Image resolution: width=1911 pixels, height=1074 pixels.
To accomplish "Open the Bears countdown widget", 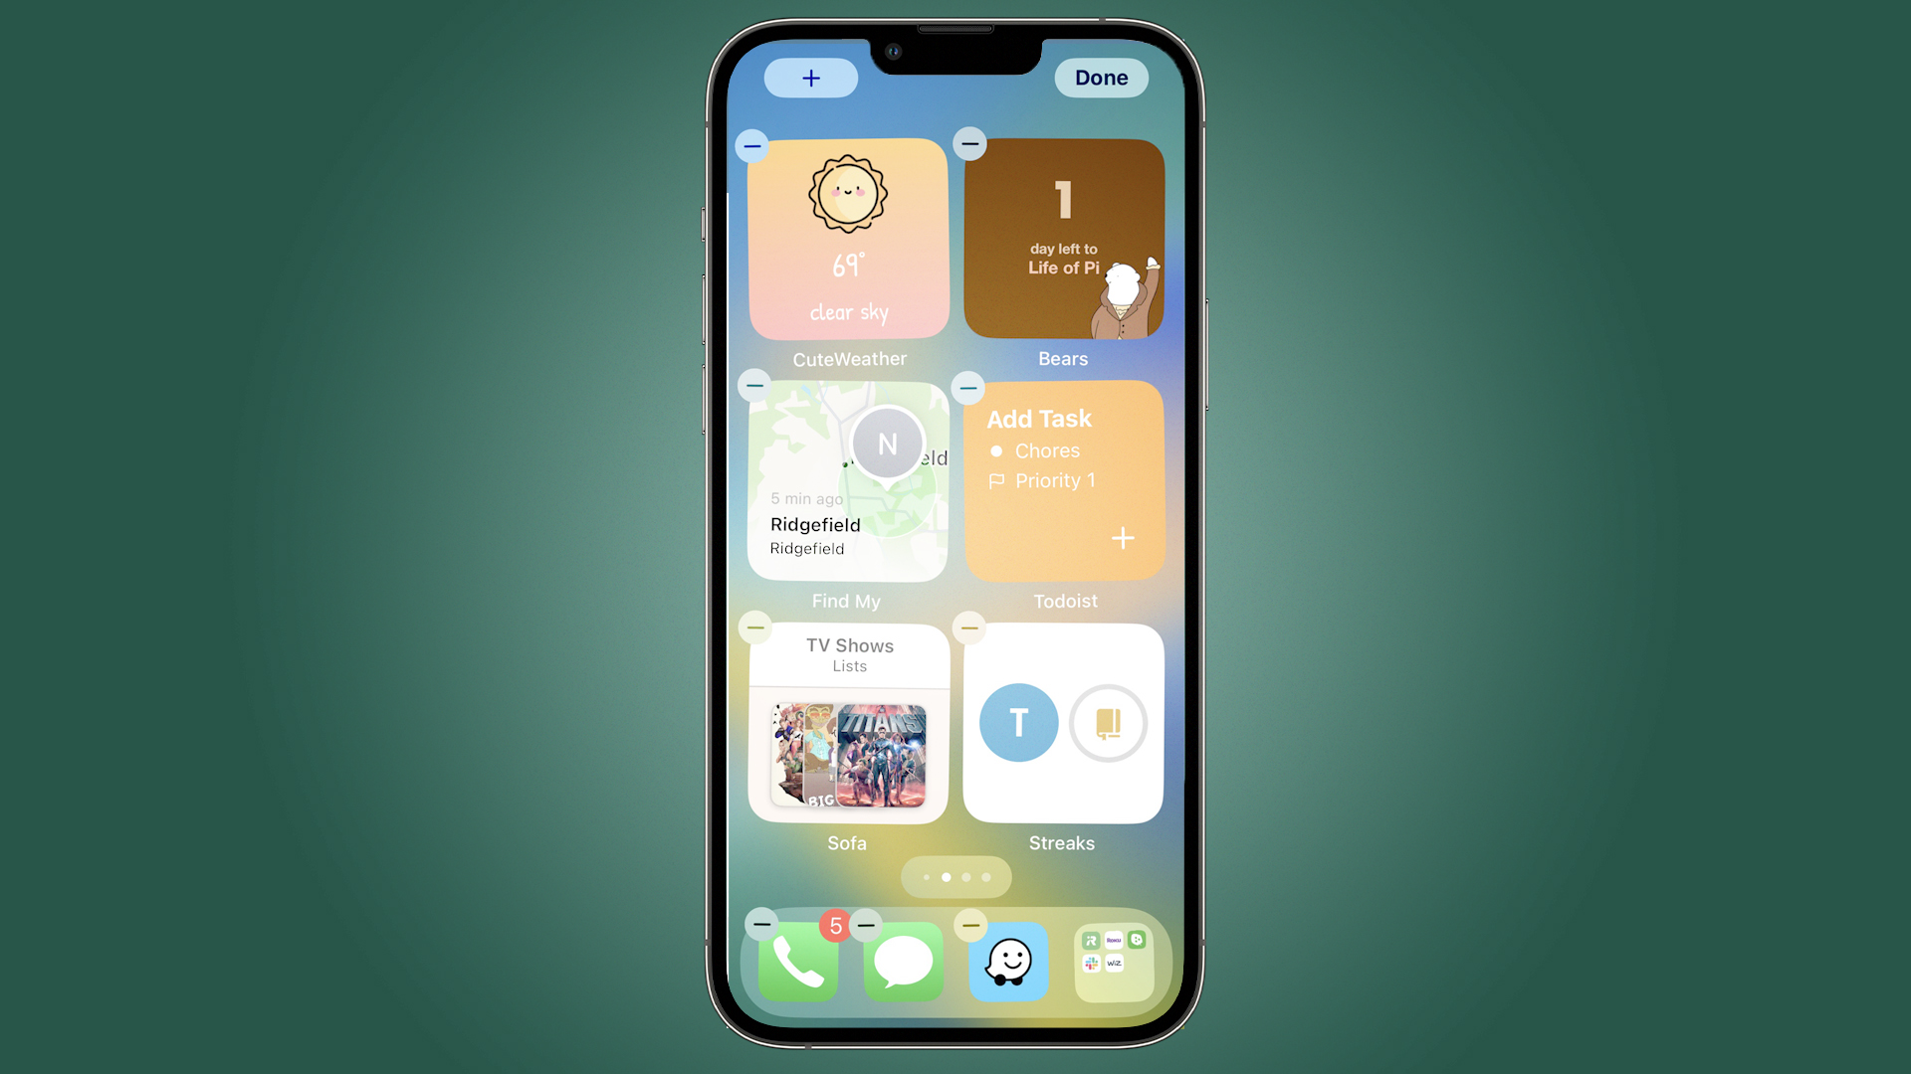I will (1063, 238).
